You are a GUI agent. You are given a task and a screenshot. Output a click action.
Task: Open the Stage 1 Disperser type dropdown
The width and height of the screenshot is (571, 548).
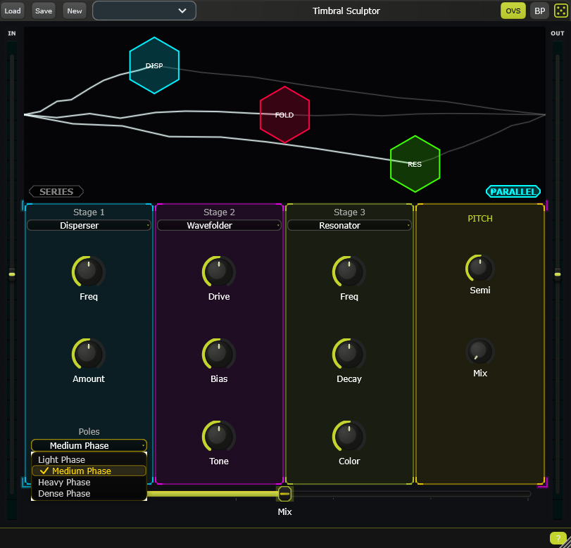[x=88, y=225]
